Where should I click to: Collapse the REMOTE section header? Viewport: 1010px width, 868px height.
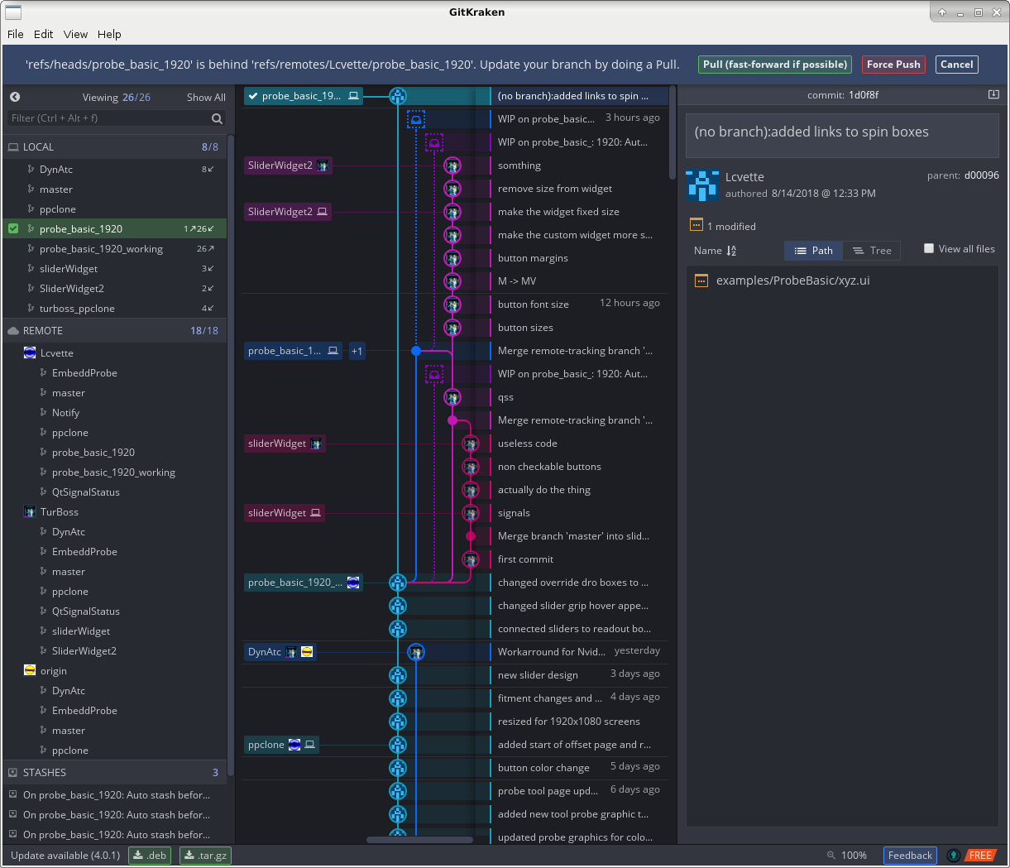pos(114,331)
